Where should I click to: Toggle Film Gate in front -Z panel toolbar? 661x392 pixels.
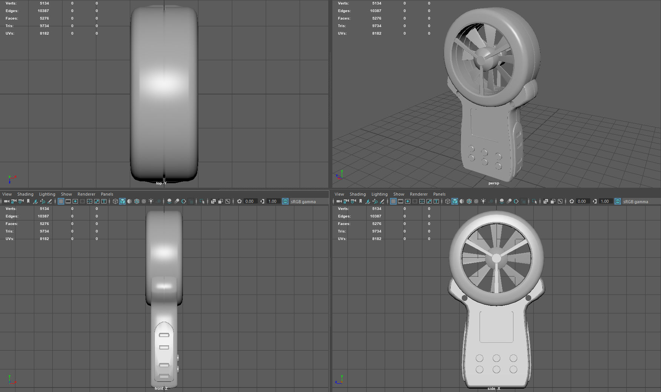tap(68, 201)
